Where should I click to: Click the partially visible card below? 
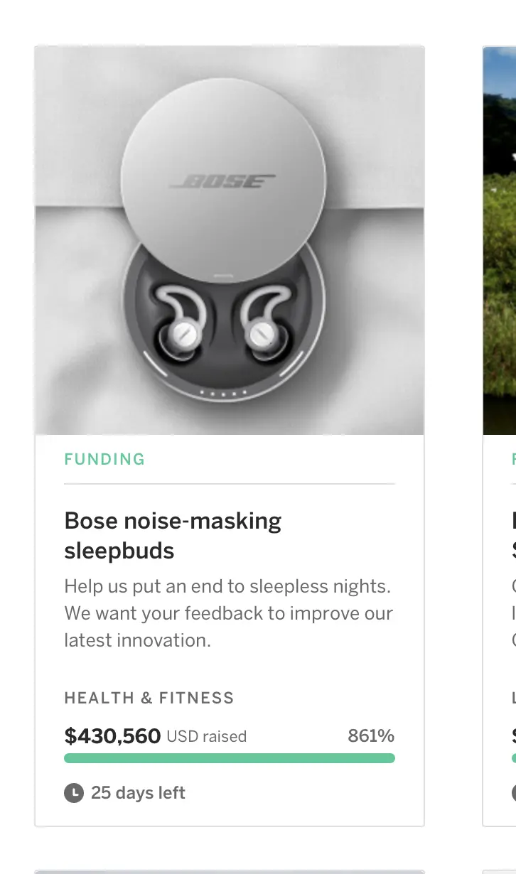click(230, 872)
